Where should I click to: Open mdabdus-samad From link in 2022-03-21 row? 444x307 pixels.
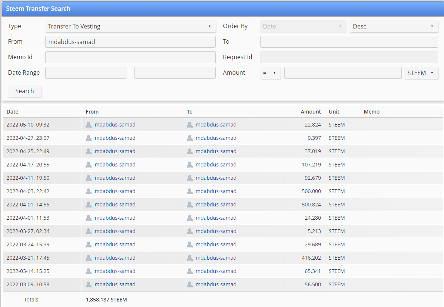coord(115,257)
